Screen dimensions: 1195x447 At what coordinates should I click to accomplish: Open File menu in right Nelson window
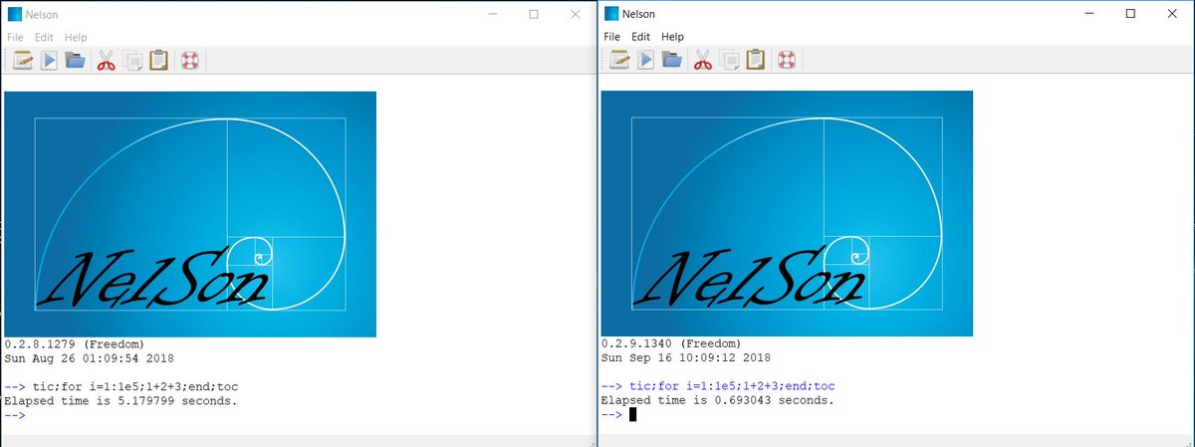pos(612,37)
